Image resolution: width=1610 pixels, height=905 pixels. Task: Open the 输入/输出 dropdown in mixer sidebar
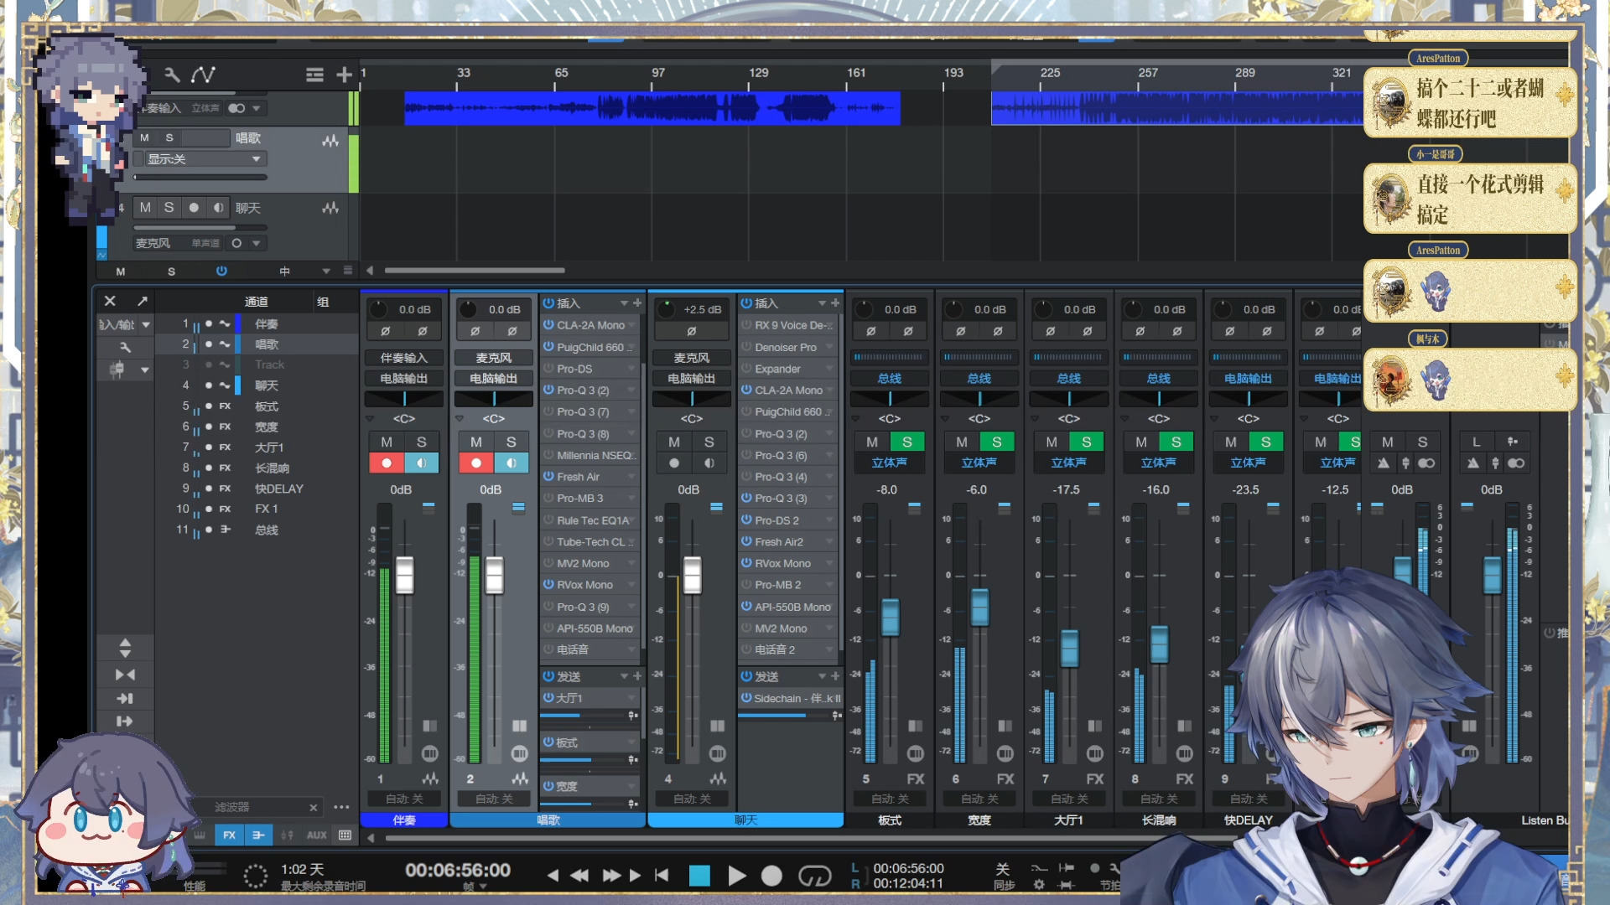(x=145, y=324)
